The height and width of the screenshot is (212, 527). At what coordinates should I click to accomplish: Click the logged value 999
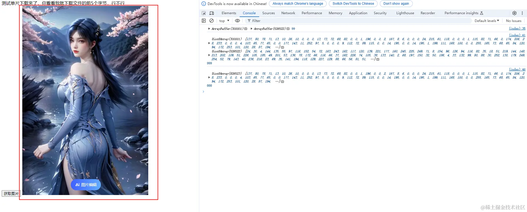click(x=210, y=63)
